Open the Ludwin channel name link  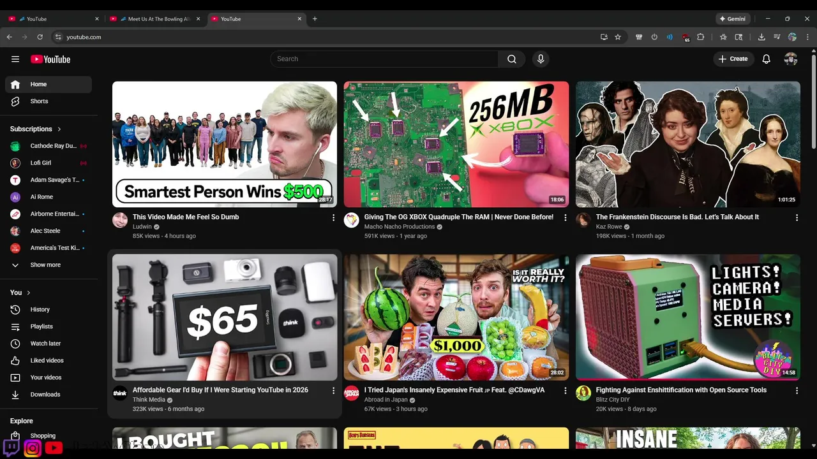point(142,227)
